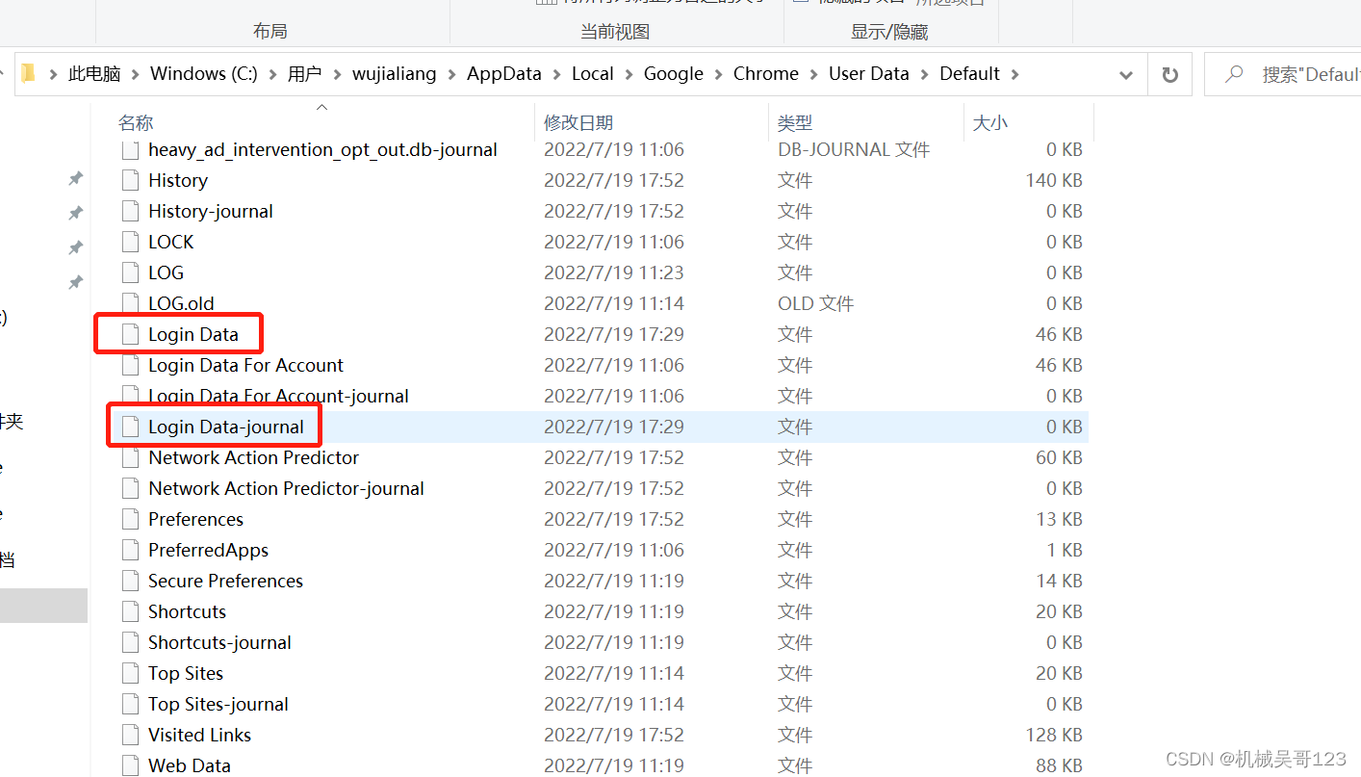Select the LOG file name
Viewport: 1361px width, 777px height.
tap(166, 272)
